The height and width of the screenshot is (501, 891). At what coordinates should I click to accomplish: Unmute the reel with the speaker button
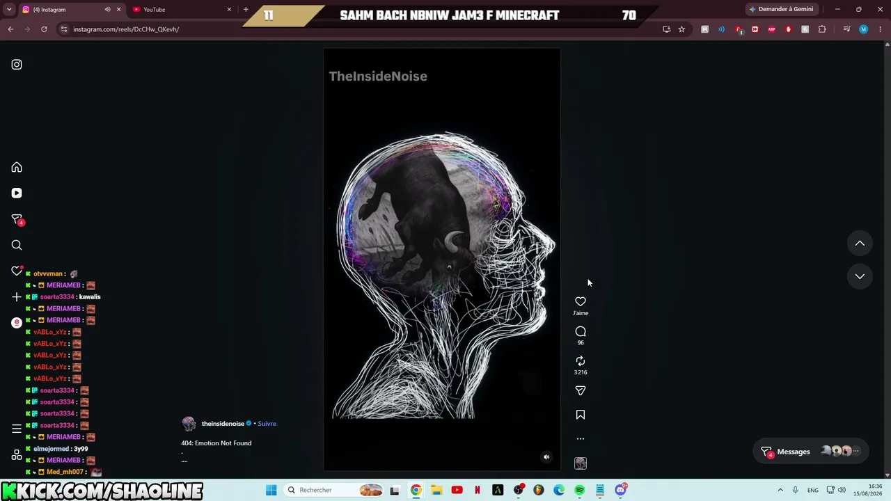coord(546,457)
